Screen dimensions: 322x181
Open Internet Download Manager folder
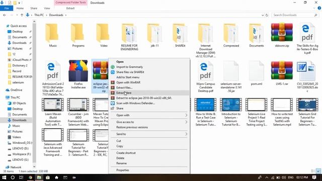coord(205,33)
